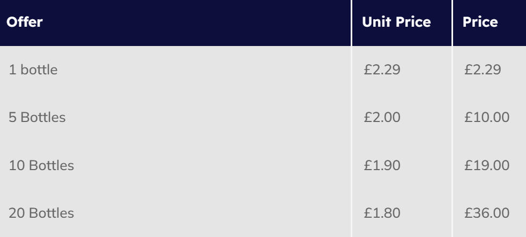Image resolution: width=526 pixels, height=237 pixels.
Task: Pick the 20 Bottles offer label
Action: pyautogui.click(x=41, y=214)
